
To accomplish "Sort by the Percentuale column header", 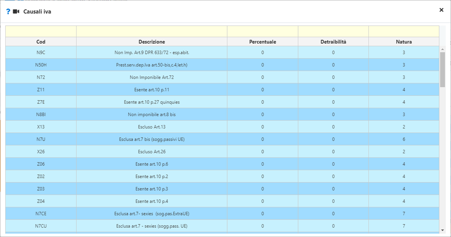I will (262, 42).
